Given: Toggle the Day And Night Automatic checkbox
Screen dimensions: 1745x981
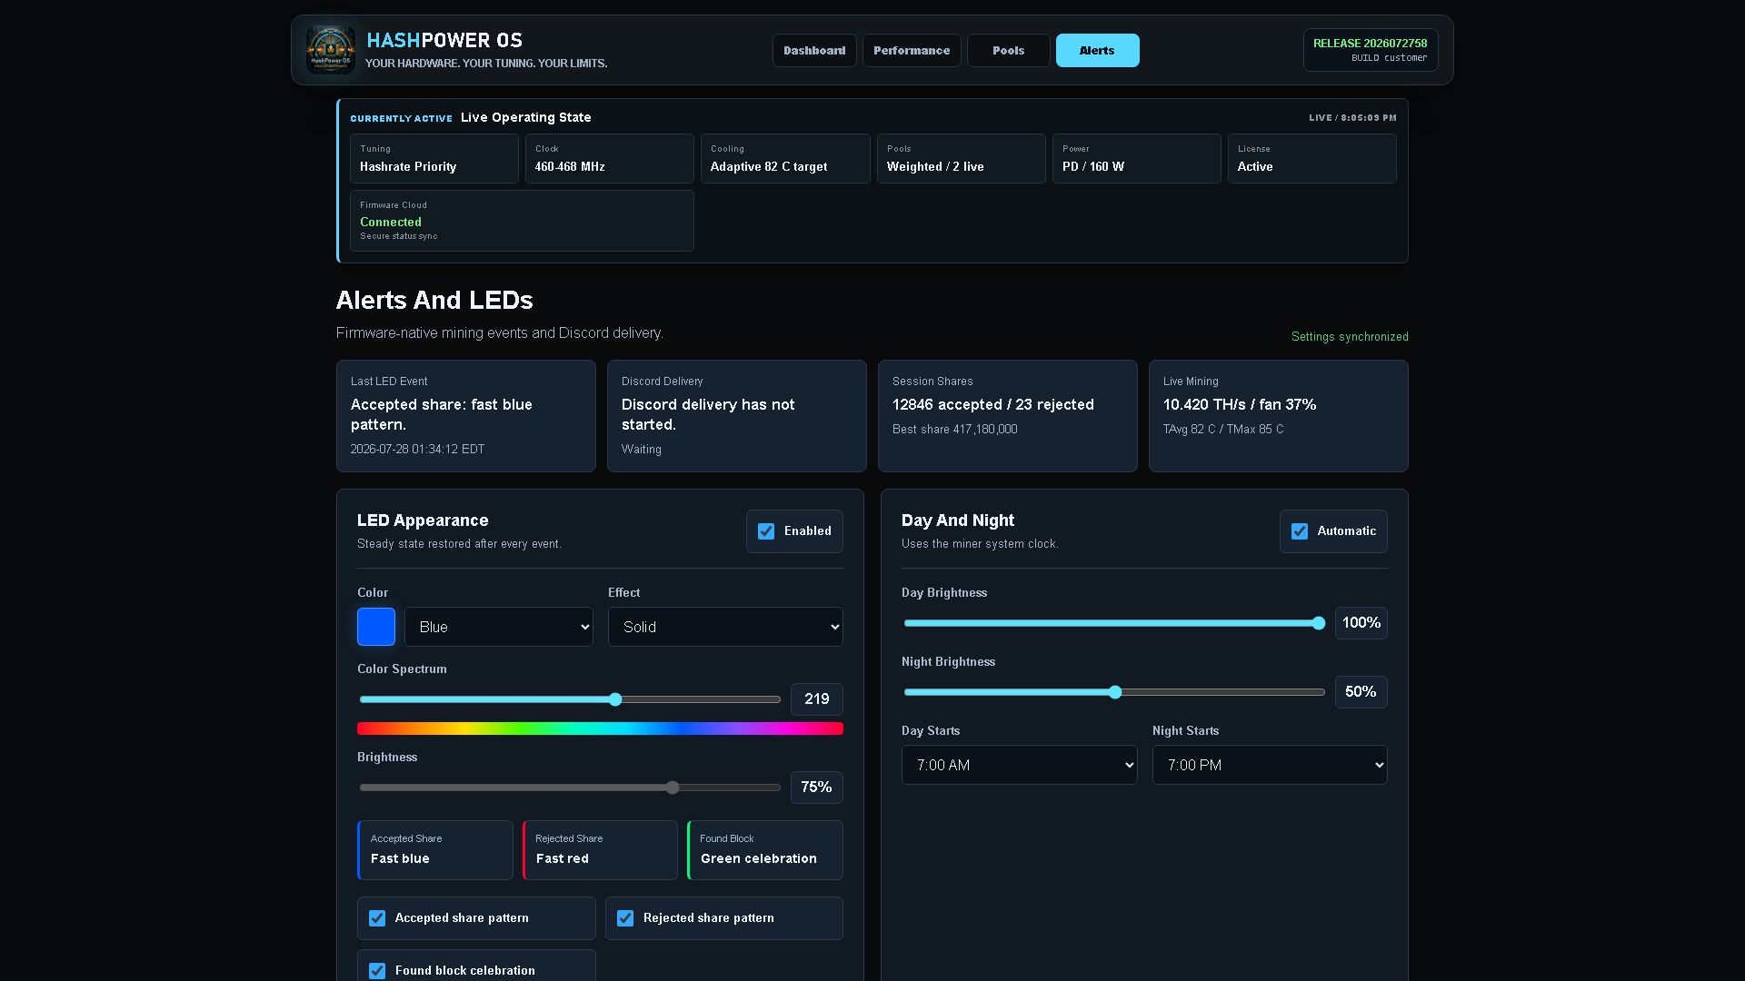Looking at the screenshot, I should pyautogui.click(x=1300, y=531).
